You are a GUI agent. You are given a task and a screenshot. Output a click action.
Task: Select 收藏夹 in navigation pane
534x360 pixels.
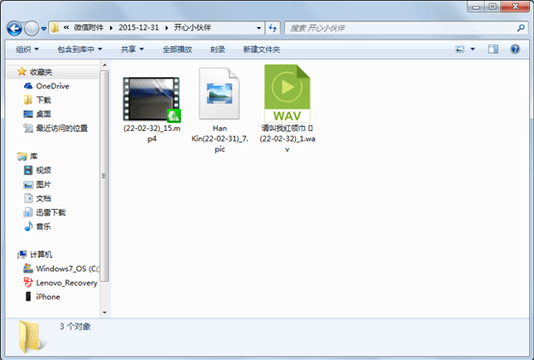tap(40, 72)
